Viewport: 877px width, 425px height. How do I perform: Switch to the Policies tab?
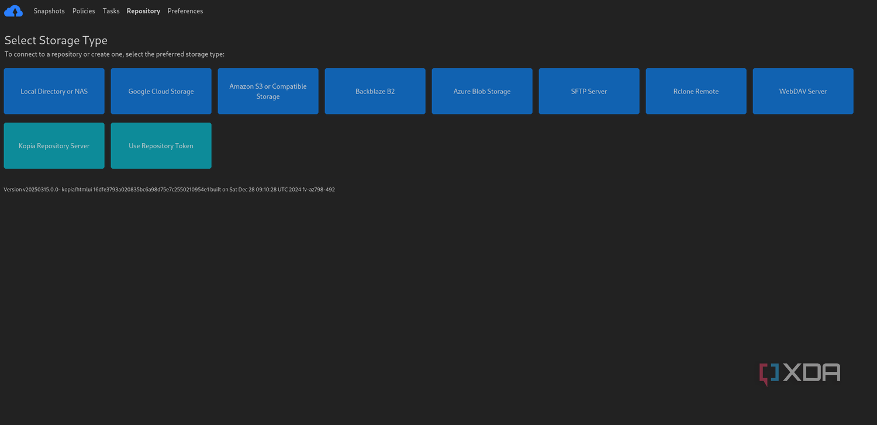click(84, 11)
